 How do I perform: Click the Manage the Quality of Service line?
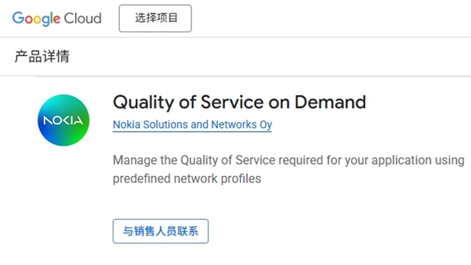tap(288, 160)
